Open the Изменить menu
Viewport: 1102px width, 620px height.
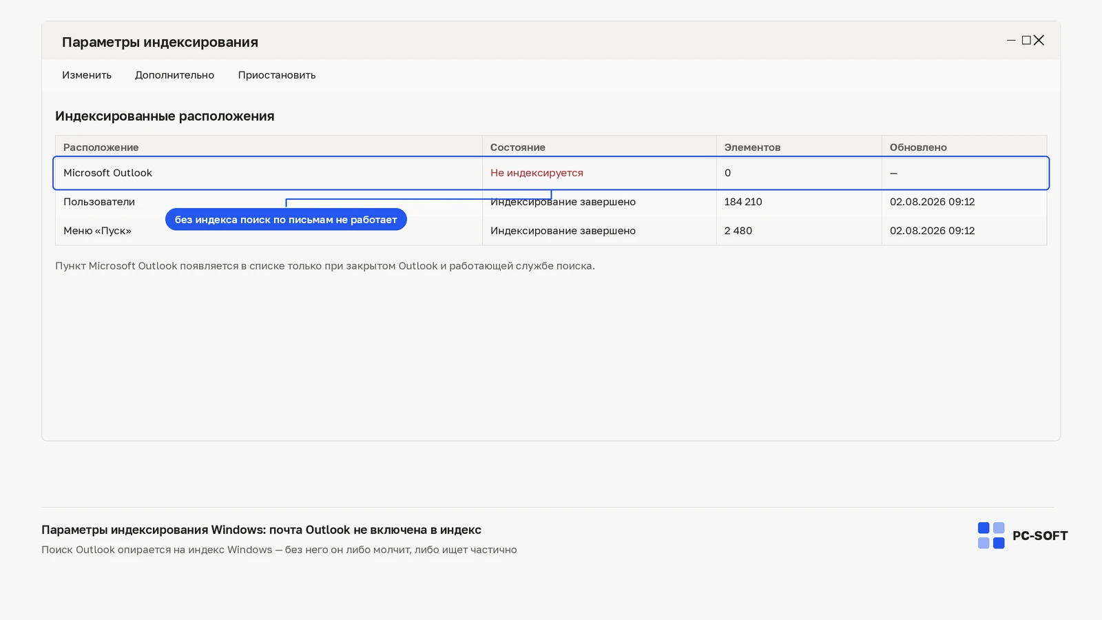87,75
